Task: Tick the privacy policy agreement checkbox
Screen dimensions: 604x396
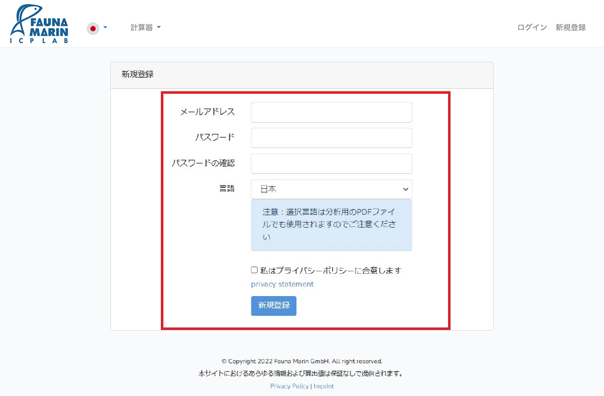Action: pos(255,270)
